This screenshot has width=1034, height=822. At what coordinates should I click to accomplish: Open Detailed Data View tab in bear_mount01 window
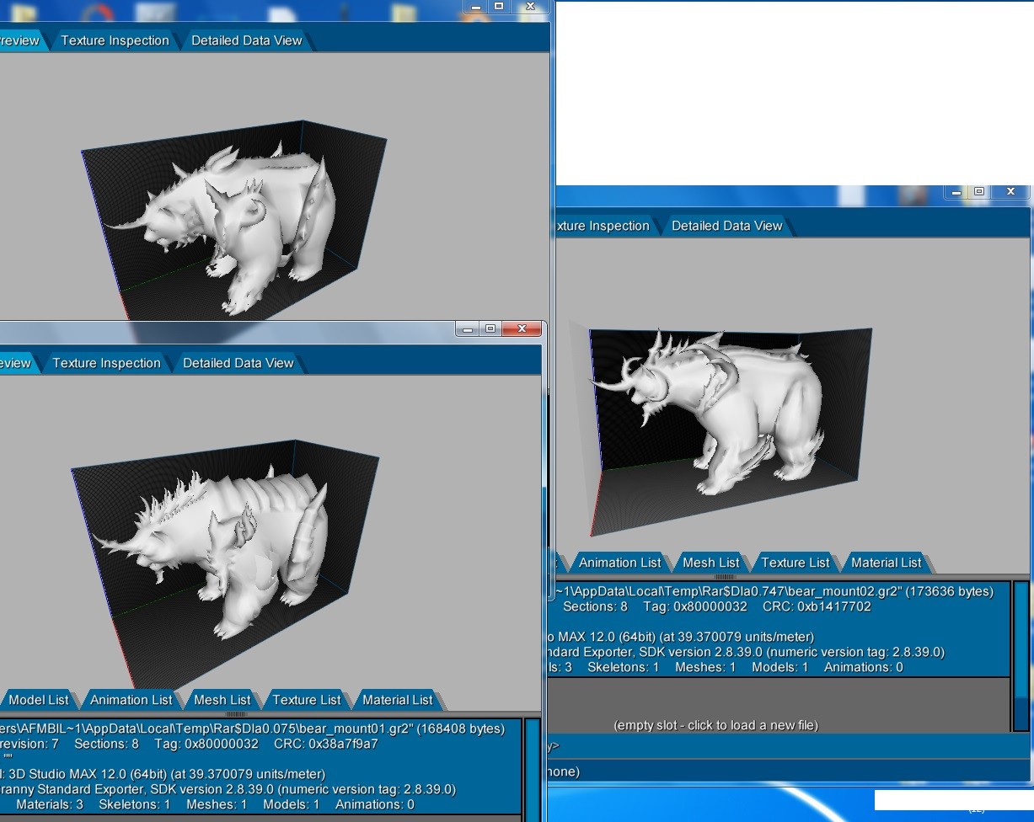tap(238, 363)
